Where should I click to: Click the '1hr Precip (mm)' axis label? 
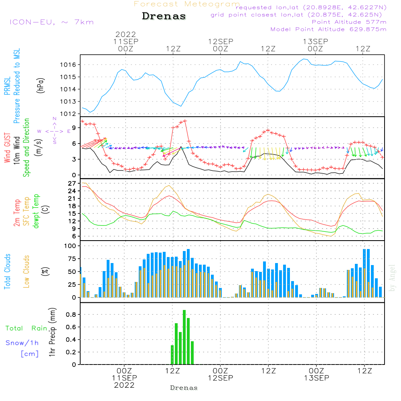[x=52, y=332]
